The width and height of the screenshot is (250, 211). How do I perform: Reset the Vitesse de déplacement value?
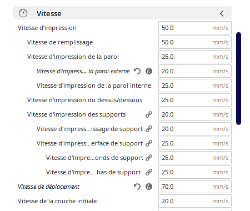tap(137, 187)
